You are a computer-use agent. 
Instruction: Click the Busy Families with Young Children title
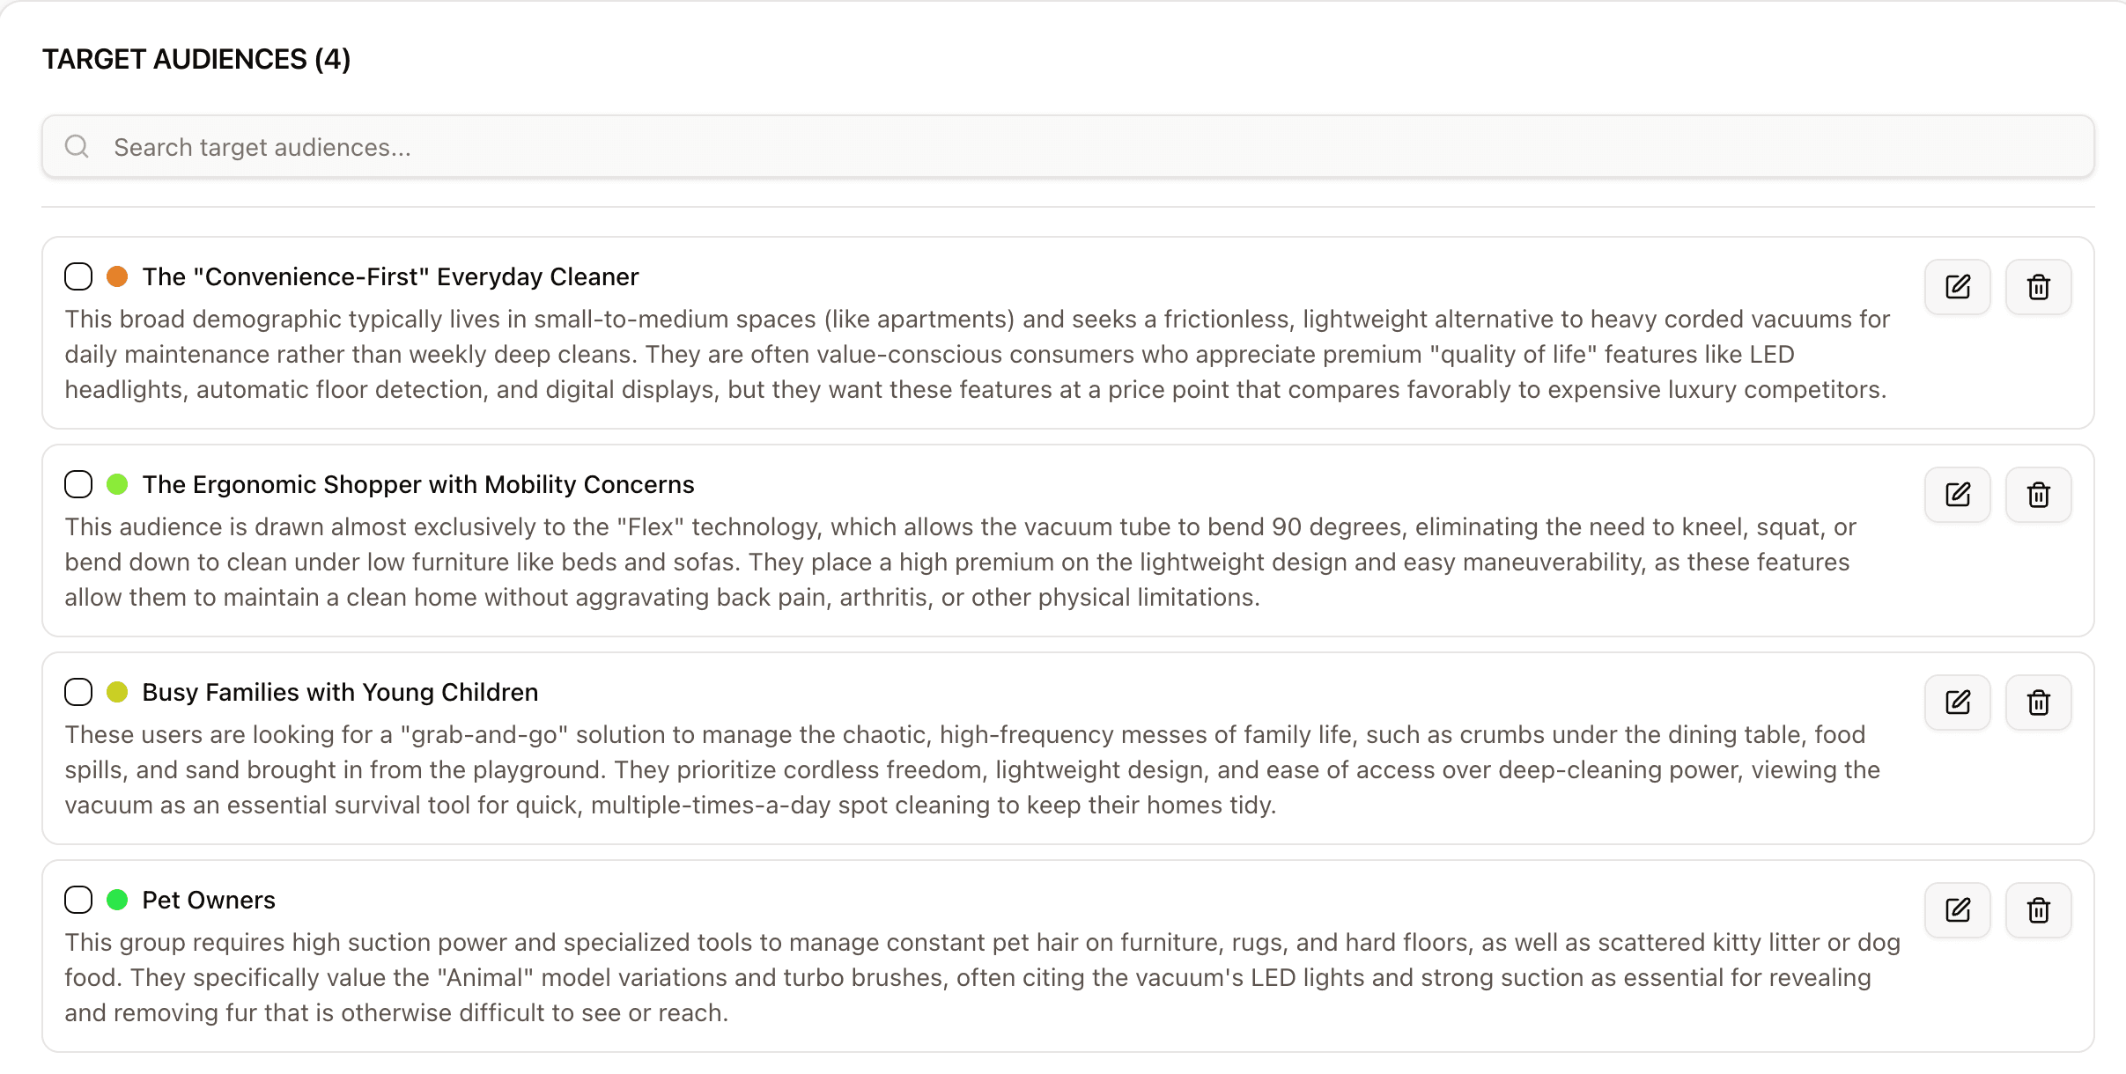[x=340, y=692]
